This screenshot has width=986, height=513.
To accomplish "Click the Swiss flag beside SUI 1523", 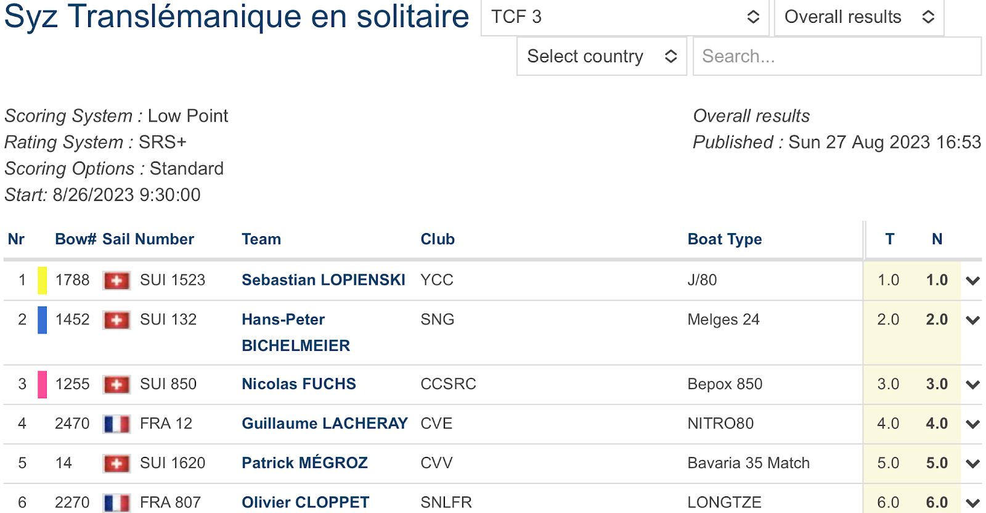I will point(116,281).
